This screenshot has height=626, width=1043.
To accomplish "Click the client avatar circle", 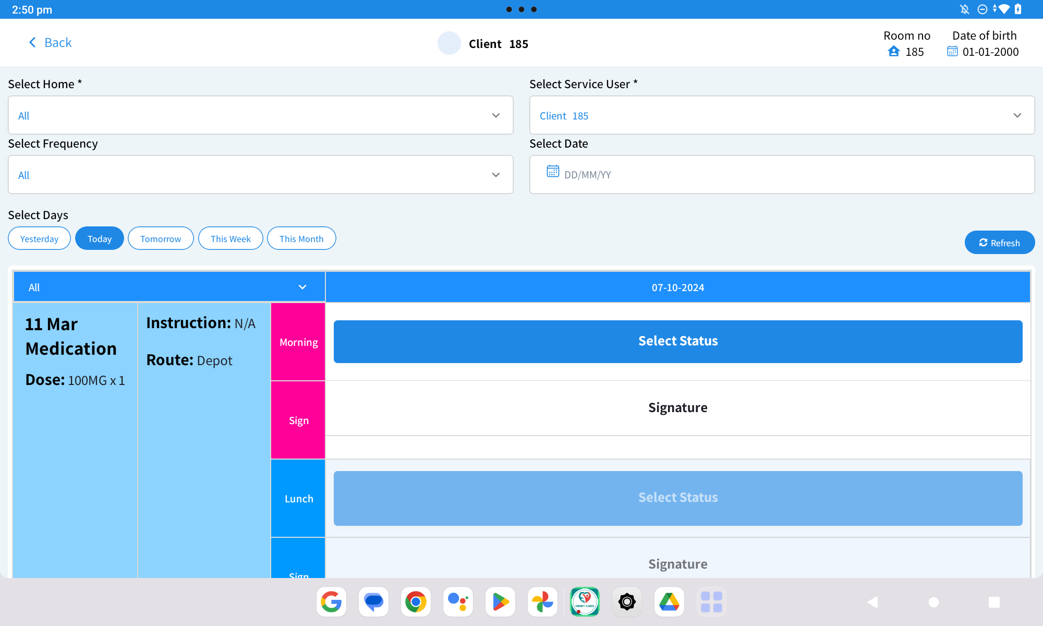I will pos(449,43).
